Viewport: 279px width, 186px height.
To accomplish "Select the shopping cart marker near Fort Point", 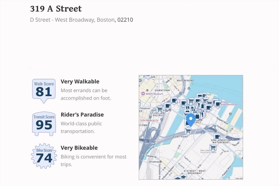I will click(188, 131).
